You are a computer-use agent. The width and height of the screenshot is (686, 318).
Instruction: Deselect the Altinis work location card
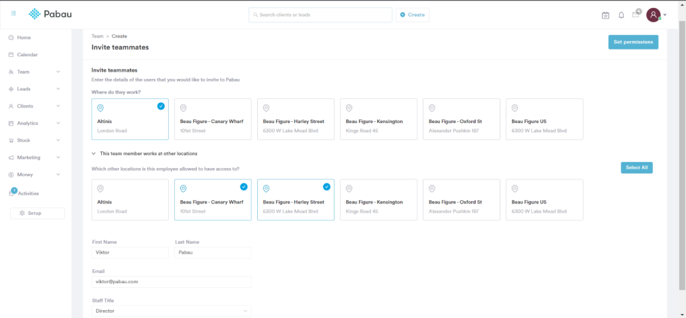[x=129, y=119]
